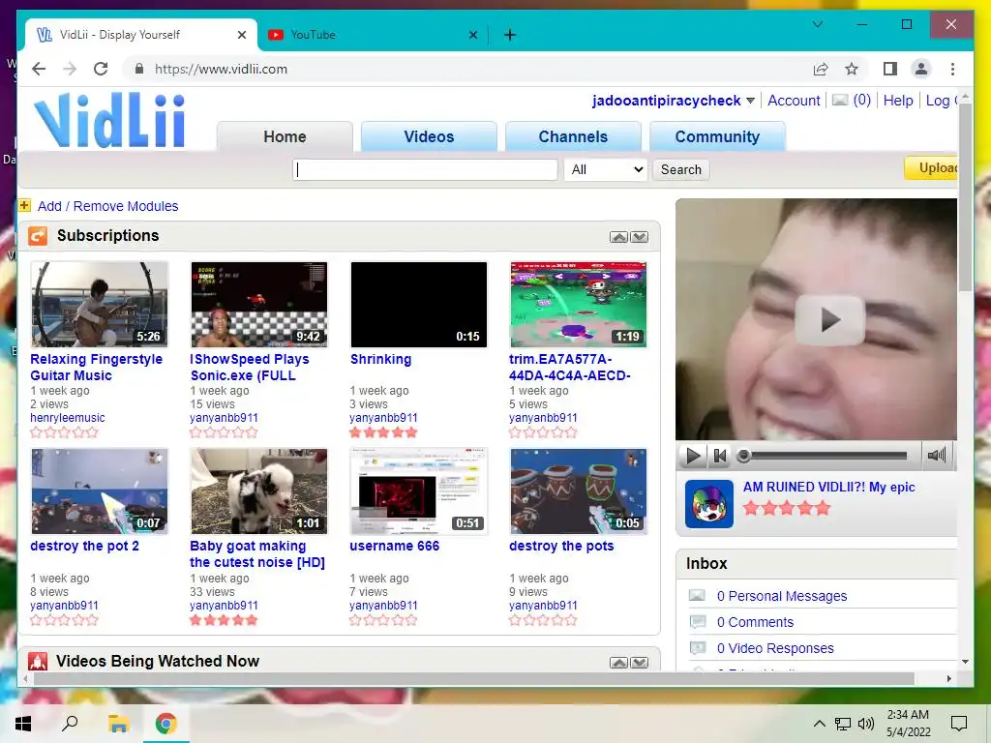Close the VidLii tab
The height and width of the screenshot is (743, 991).
(241, 36)
